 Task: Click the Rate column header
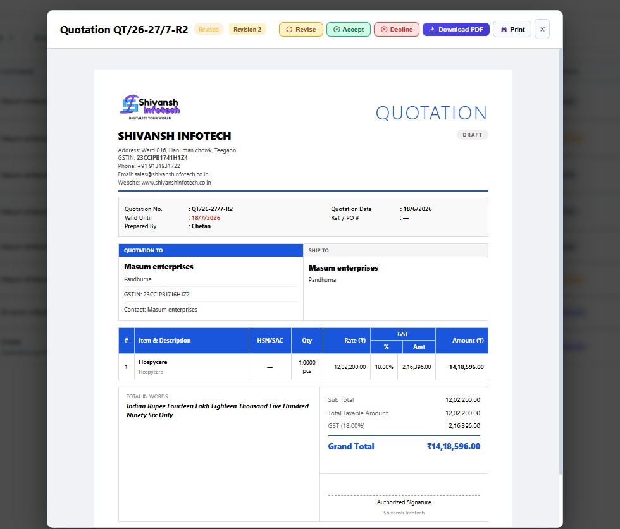(x=347, y=341)
